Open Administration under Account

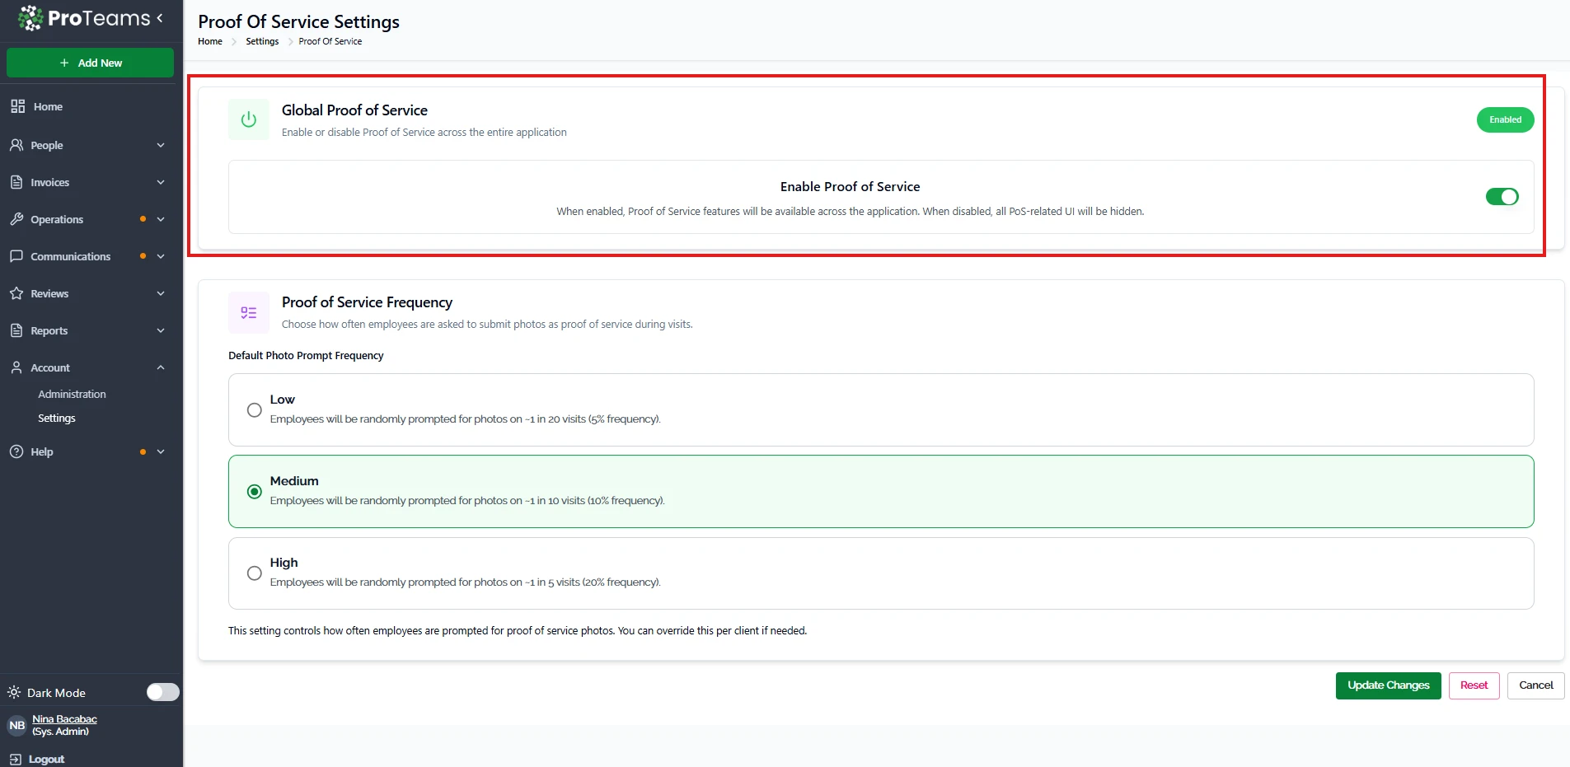click(72, 395)
